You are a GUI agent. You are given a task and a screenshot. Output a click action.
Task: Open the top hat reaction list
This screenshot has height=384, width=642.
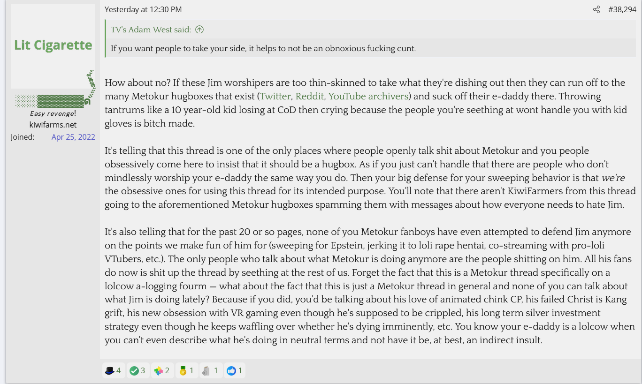[114, 370]
